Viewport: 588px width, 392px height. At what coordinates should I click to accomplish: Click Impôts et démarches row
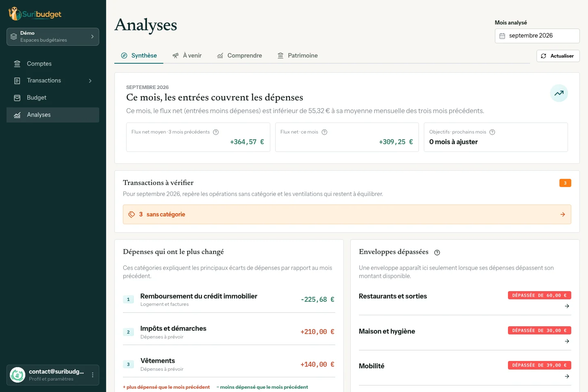pyautogui.click(x=229, y=332)
